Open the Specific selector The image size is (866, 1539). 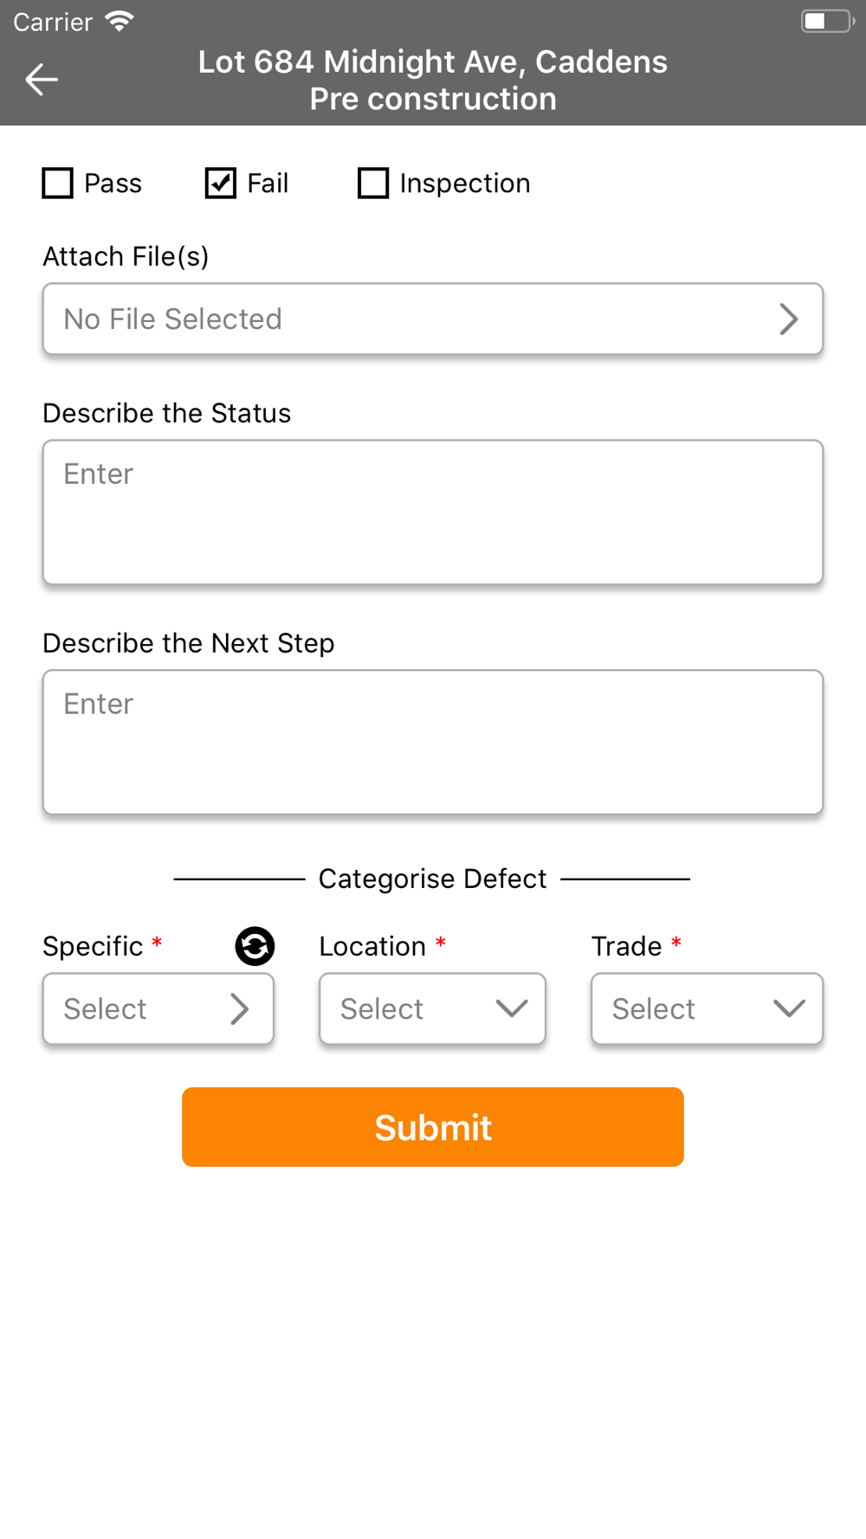158,1008
